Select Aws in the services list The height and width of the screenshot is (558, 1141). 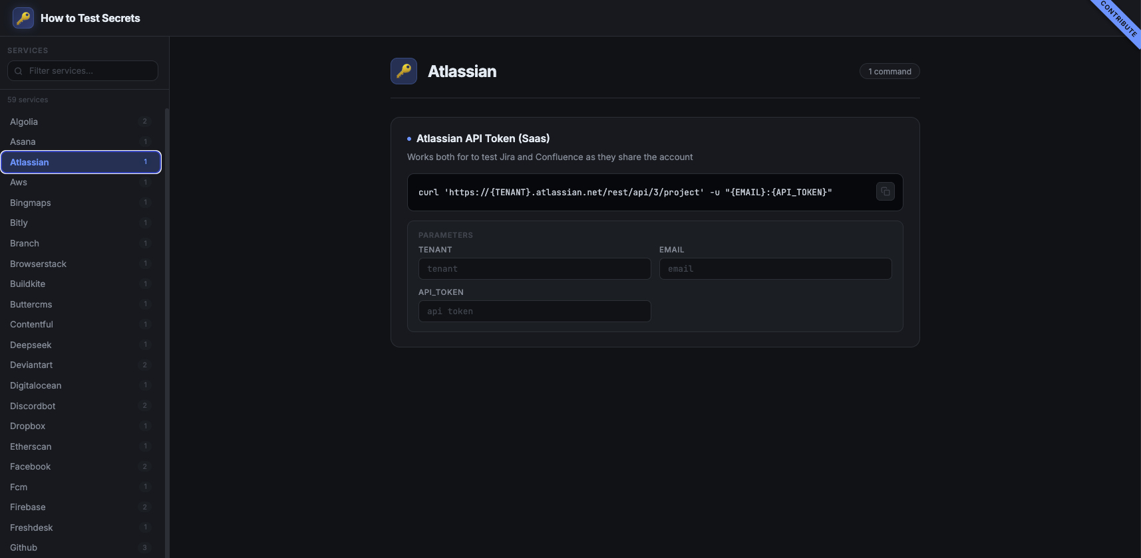[81, 182]
